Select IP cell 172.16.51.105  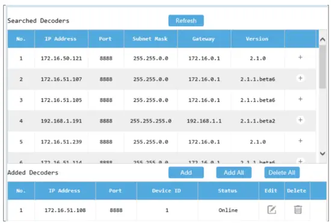click(x=61, y=100)
